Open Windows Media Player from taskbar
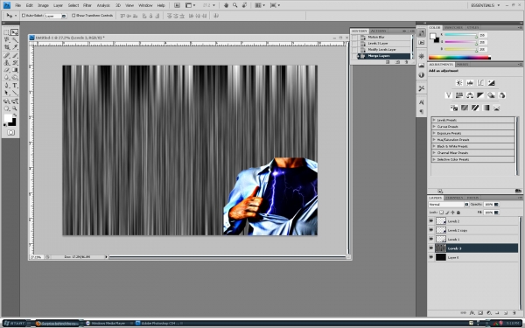The image size is (525, 328). click(106, 324)
